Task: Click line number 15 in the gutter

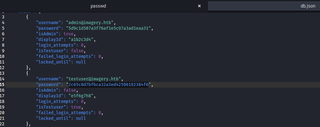Action: click(2, 84)
